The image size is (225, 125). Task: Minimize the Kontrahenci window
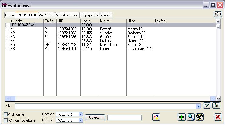pos(206,5)
